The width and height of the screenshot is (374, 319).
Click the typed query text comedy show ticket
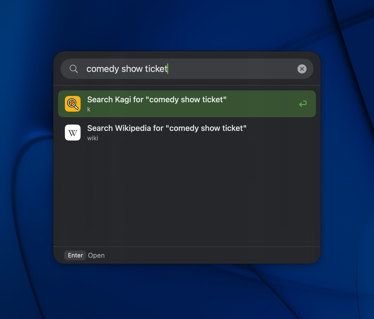[127, 69]
